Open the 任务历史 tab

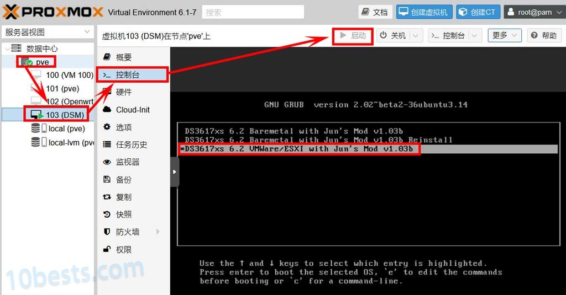(x=132, y=144)
